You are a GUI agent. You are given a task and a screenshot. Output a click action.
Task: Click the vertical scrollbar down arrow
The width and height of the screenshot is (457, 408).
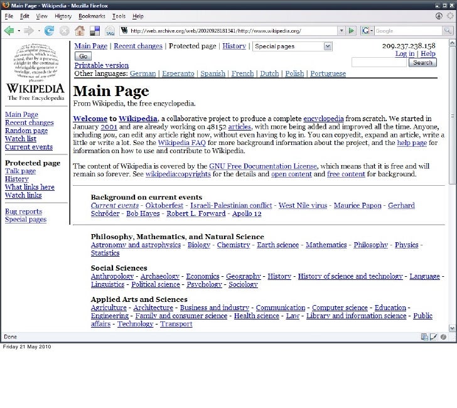coord(452,328)
